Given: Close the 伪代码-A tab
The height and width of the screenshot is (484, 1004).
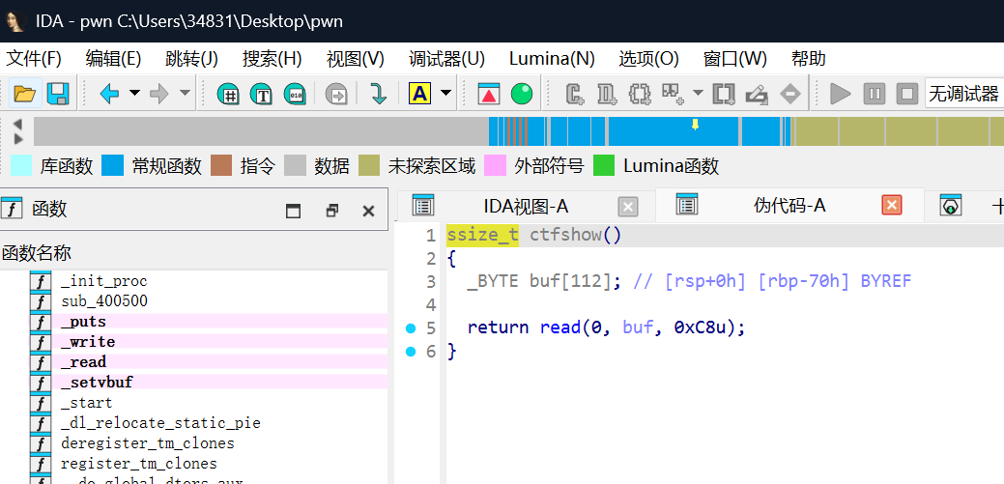Looking at the screenshot, I should (x=892, y=206).
